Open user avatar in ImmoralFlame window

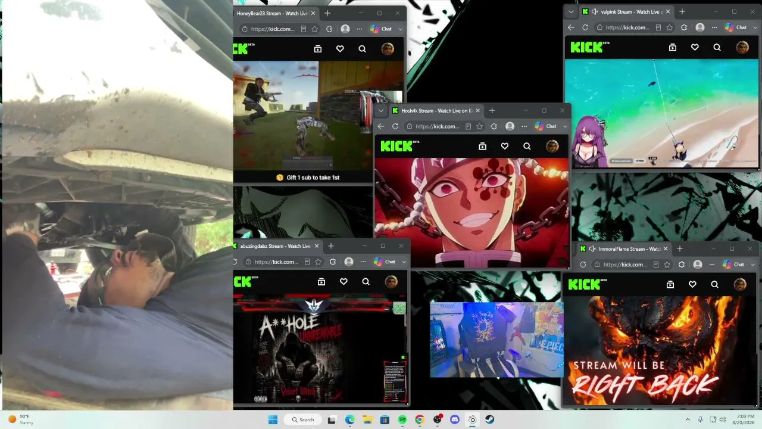point(740,284)
